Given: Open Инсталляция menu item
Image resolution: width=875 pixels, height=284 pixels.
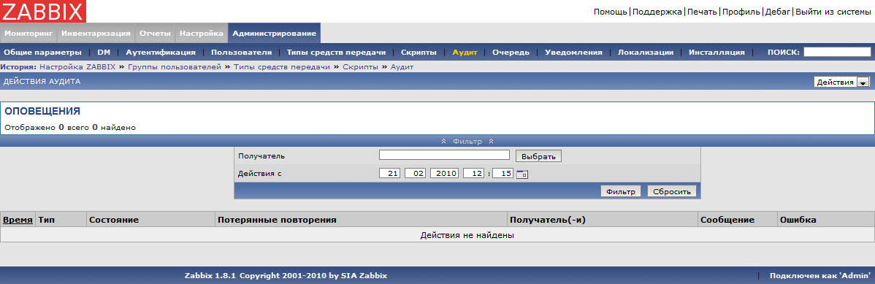Looking at the screenshot, I should click(x=717, y=52).
